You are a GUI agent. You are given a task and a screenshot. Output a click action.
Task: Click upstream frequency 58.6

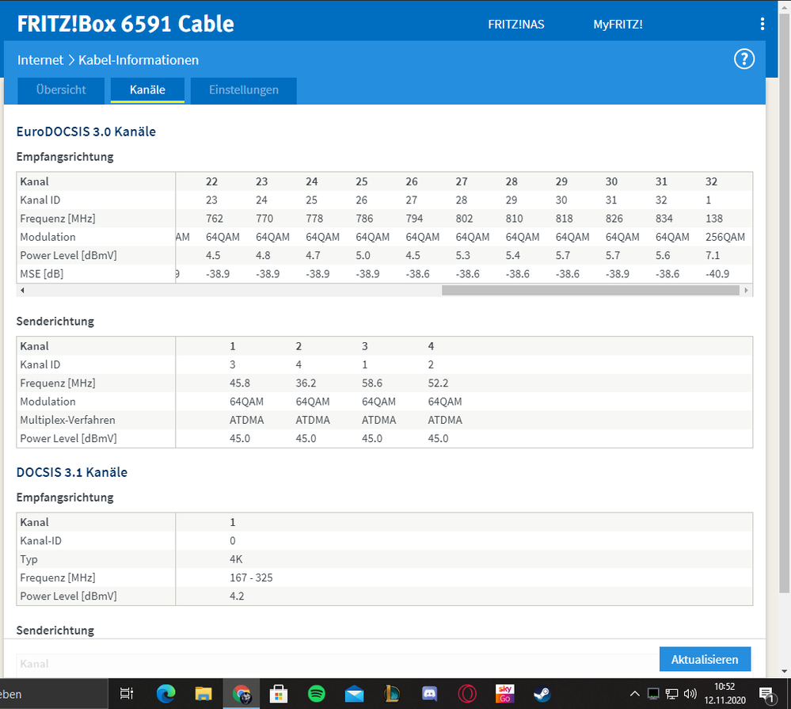pyautogui.click(x=372, y=383)
